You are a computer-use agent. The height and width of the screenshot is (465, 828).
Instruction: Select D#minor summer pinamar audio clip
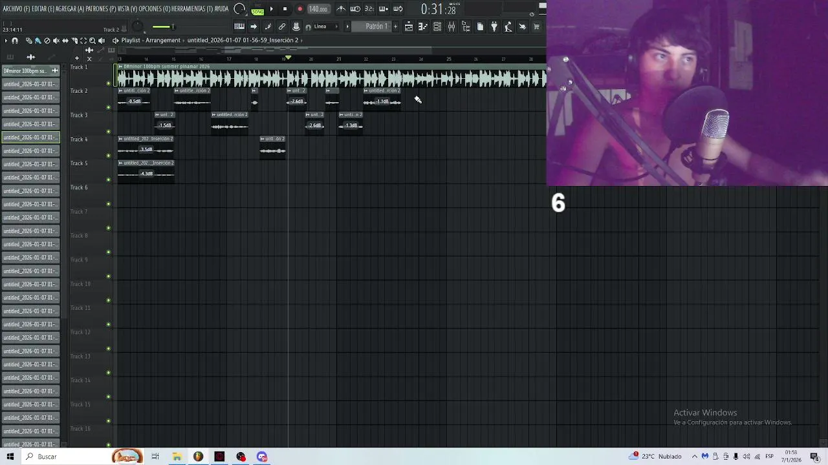(331, 76)
